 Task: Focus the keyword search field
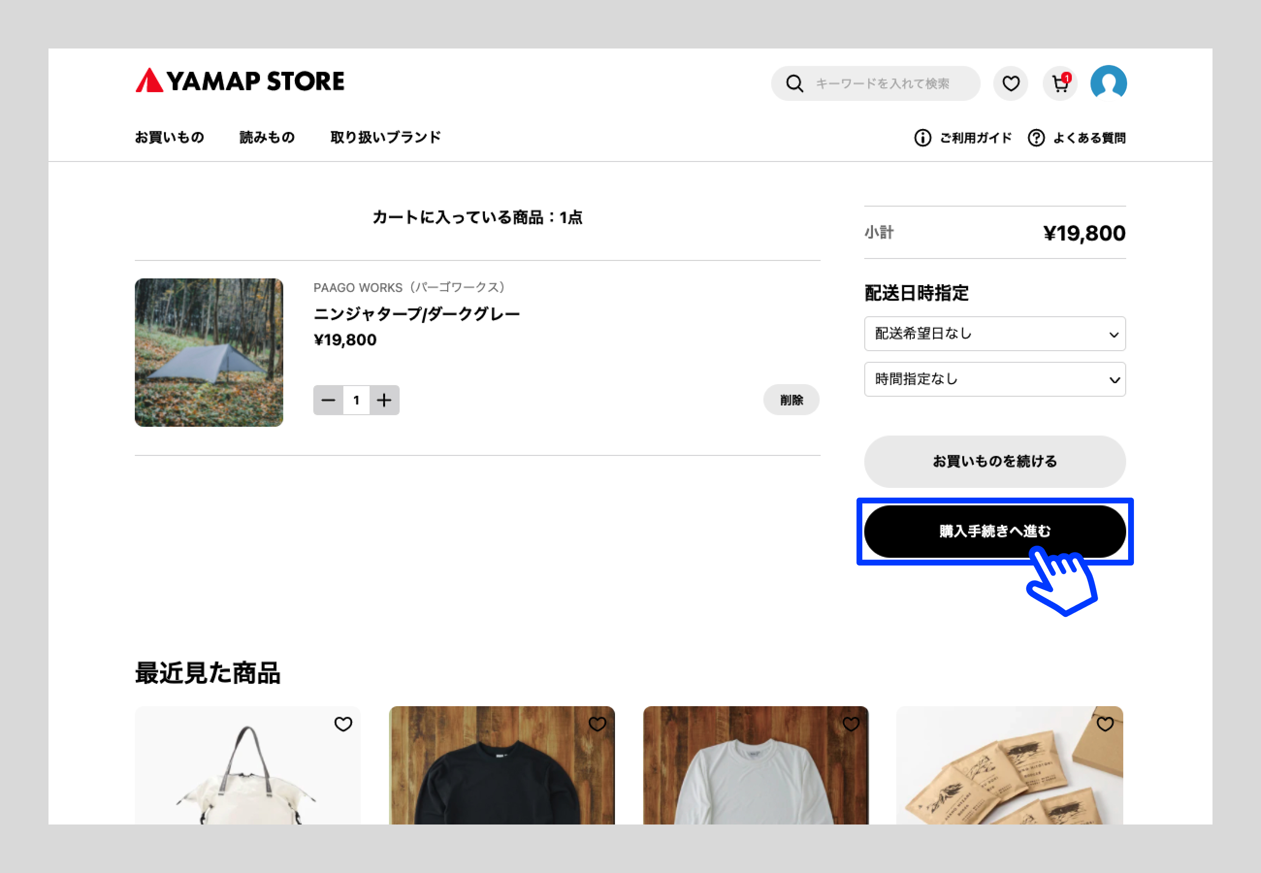click(875, 84)
